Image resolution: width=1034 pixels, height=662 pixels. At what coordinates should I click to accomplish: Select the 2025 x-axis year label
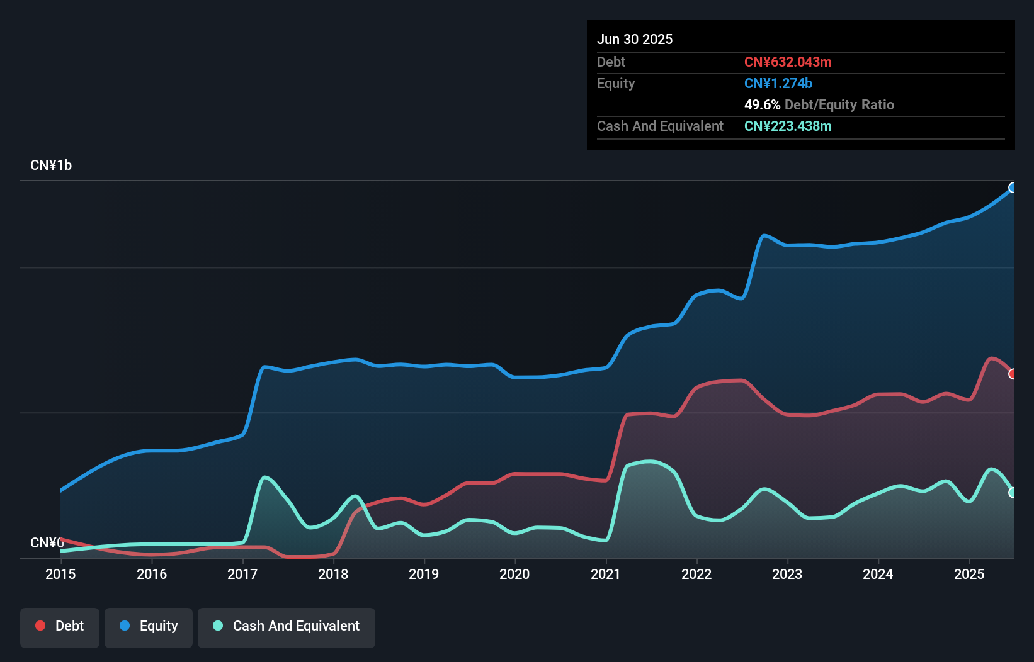[969, 574]
